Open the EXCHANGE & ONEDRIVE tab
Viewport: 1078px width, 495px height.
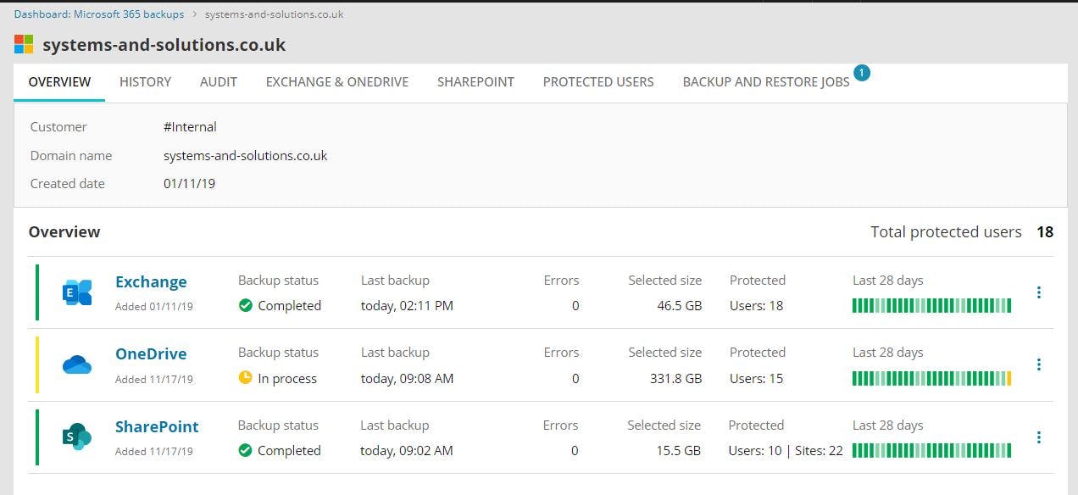point(336,82)
